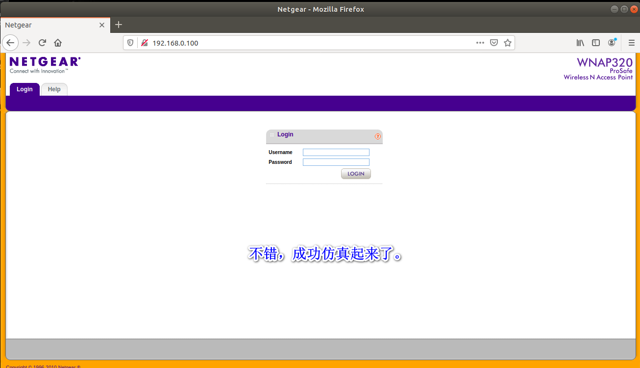This screenshot has width=640, height=368.
Task: Close the Netgear browser tab
Action: click(x=102, y=25)
